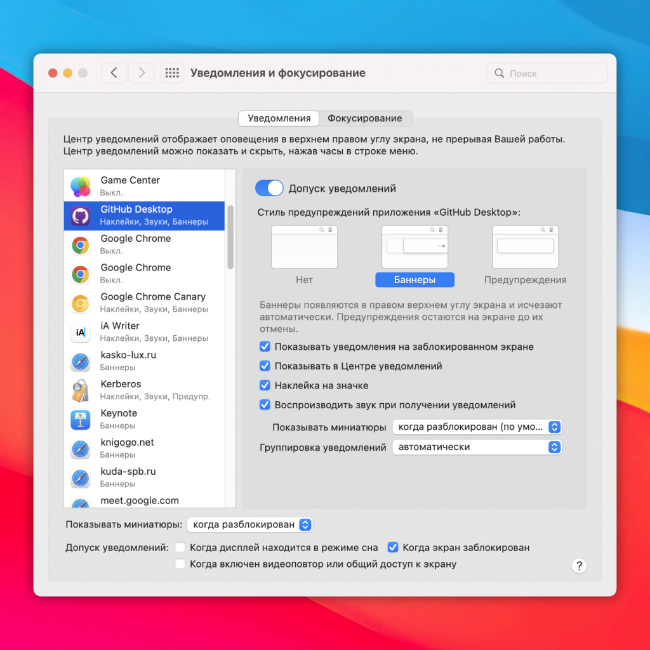Uncheck Когда экран заблокирован checkbox
The width and height of the screenshot is (650, 650).
pyautogui.click(x=393, y=547)
